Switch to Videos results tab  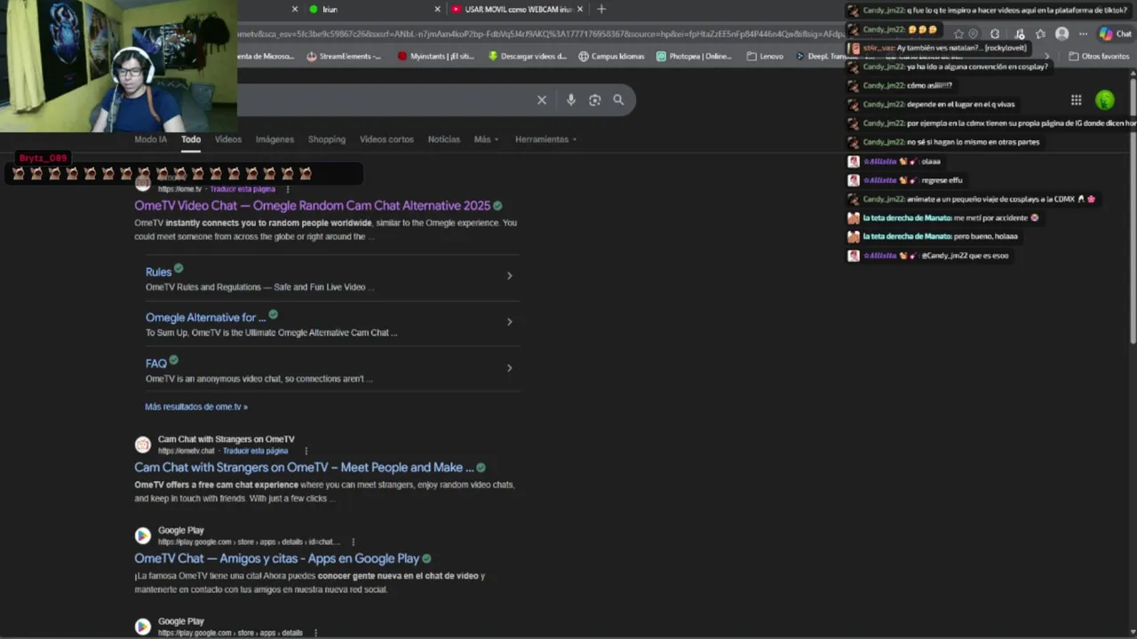click(227, 139)
